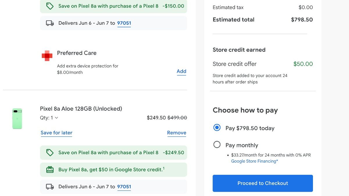Change the bottom delivery ZIP code 97051
This screenshot has height=196, width=349.
pyautogui.click(x=124, y=187)
